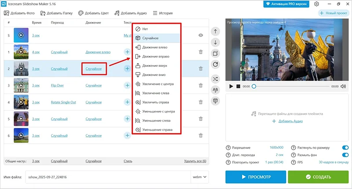352x189 pixels.
Task: Delete slide 1 using trash icon
Action: [x=201, y=52]
